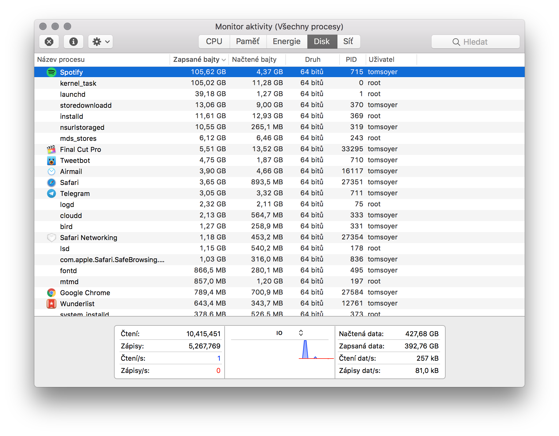
Task: Select the lsd process row
Action: [279, 249]
